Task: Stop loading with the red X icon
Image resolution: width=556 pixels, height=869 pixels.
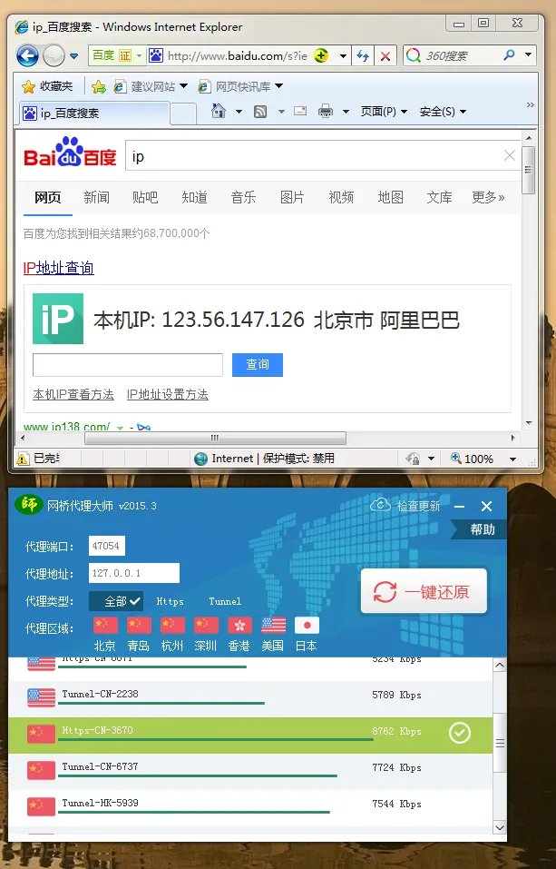Action: [385, 56]
